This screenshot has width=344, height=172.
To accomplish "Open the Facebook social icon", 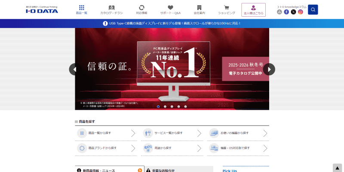I will point(286,12).
